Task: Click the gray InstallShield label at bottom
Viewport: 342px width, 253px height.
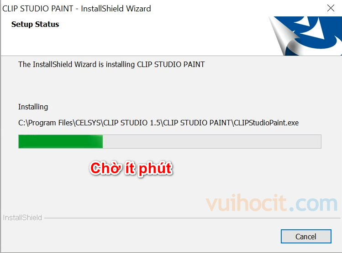Action: coord(22,217)
